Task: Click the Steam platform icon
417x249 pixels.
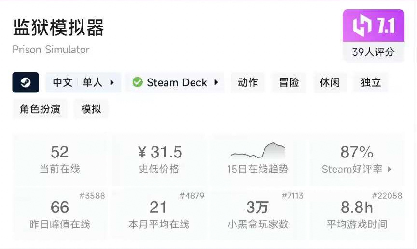Action: click(x=26, y=82)
